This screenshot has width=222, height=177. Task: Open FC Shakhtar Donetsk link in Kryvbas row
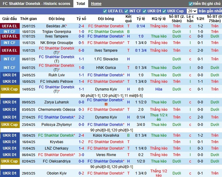tap(106, 142)
